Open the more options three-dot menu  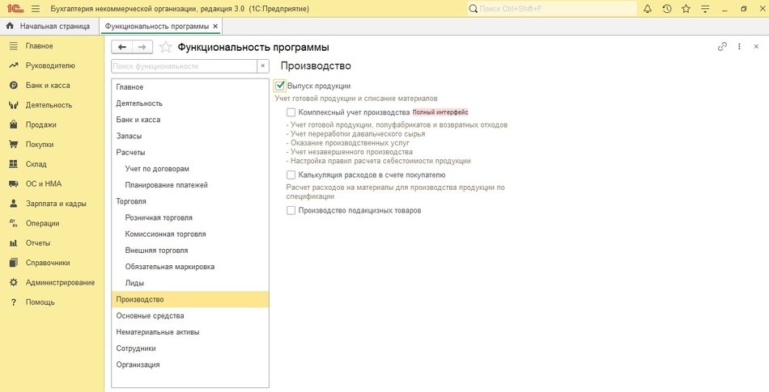click(739, 47)
